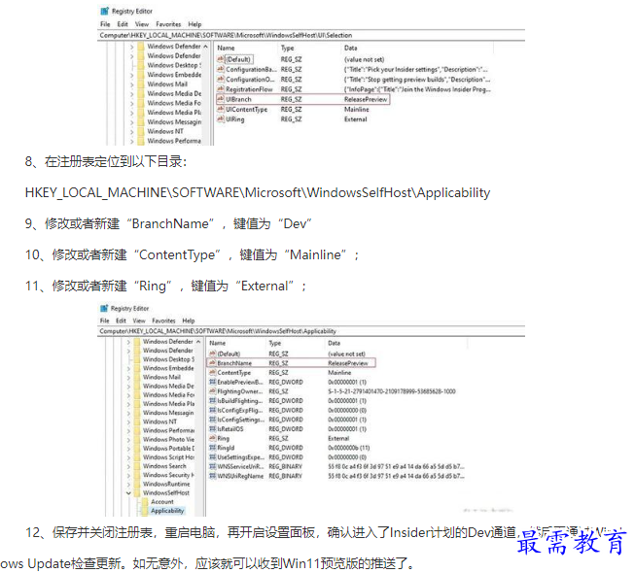Click the ConfigurationO... value's string icon
This screenshot has width=635, height=573.
coord(221,80)
